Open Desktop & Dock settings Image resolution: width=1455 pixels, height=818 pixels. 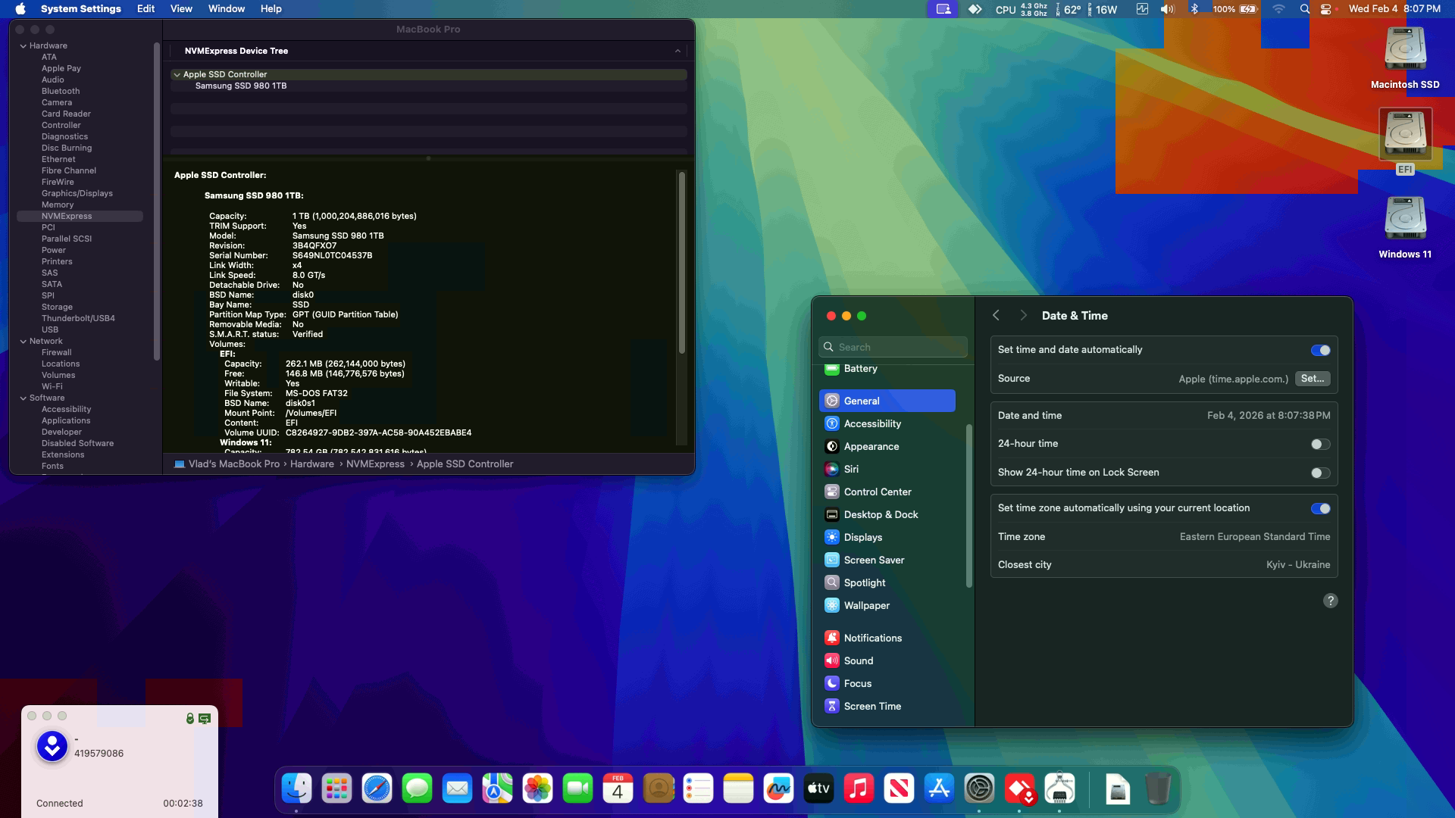887,515
